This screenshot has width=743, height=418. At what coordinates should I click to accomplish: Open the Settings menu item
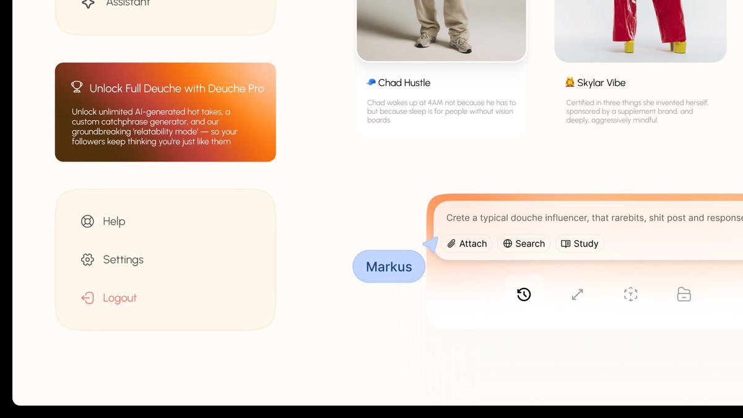point(112,259)
